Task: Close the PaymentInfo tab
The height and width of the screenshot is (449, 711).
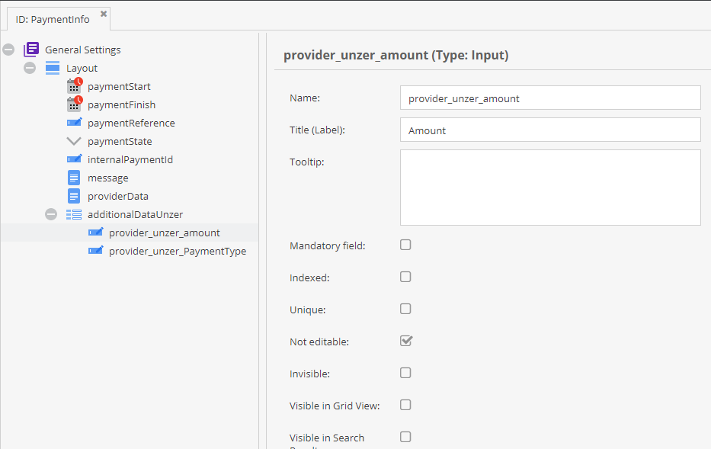Action: coord(103,13)
